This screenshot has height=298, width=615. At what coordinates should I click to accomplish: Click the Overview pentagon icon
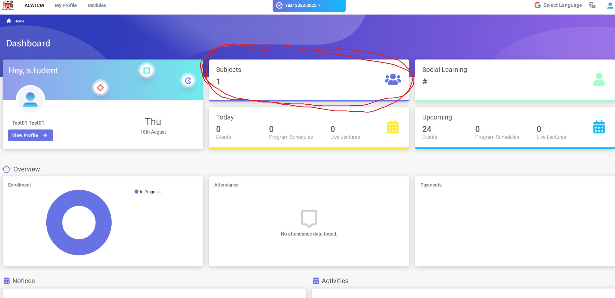[x=7, y=169]
